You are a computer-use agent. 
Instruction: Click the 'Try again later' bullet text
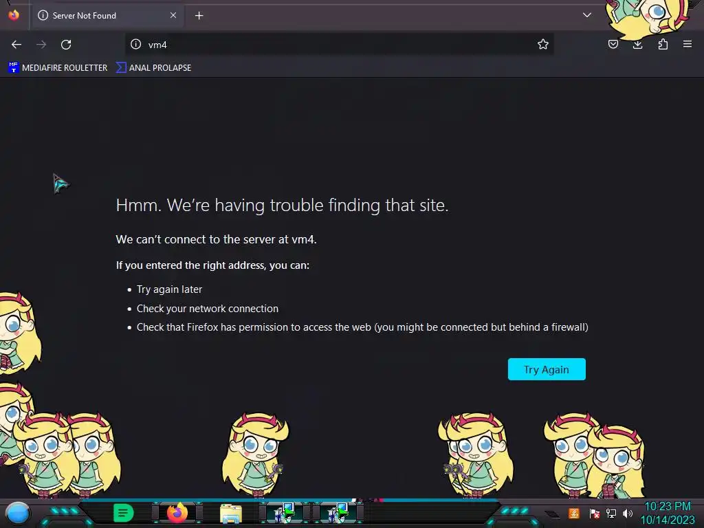(x=169, y=289)
